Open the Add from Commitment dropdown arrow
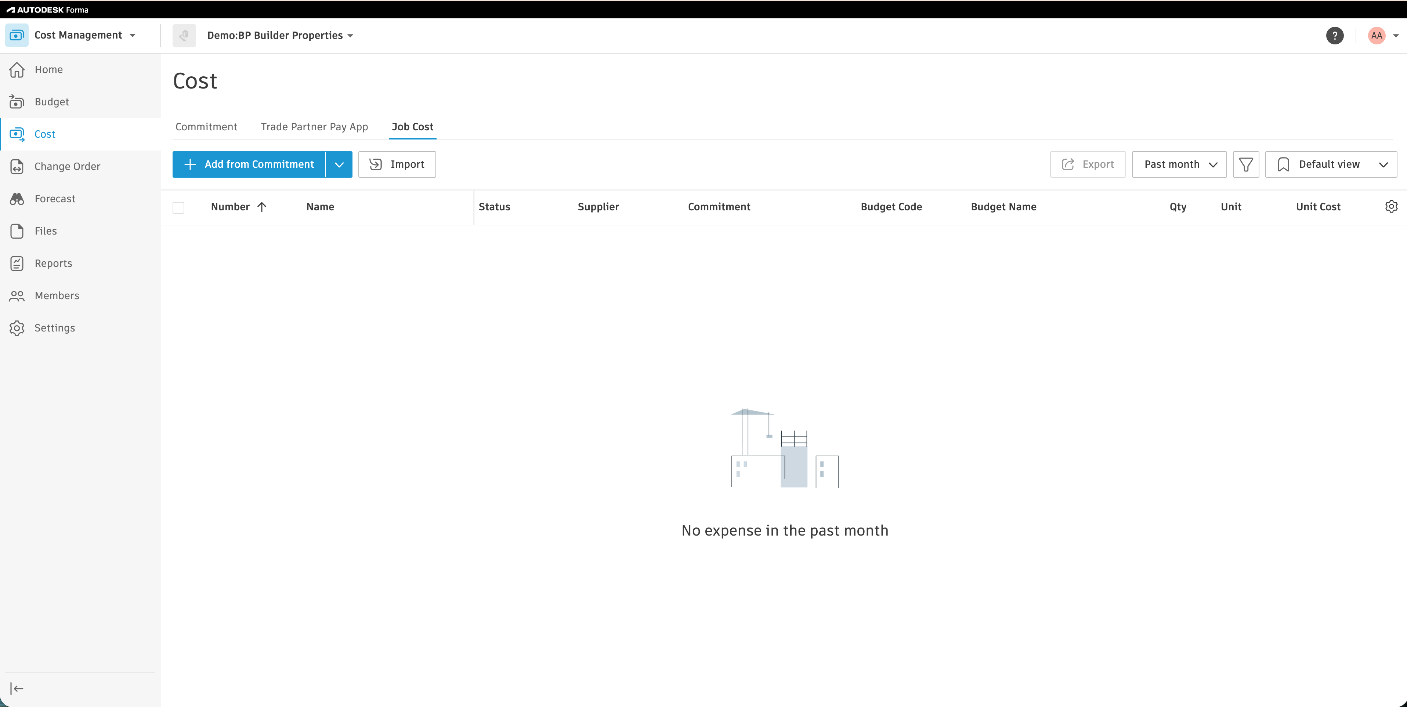The image size is (1407, 707). click(339, 164)
